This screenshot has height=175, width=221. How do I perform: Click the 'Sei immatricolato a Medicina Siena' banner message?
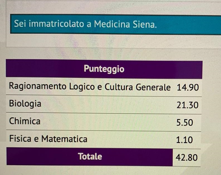[85, 24]
